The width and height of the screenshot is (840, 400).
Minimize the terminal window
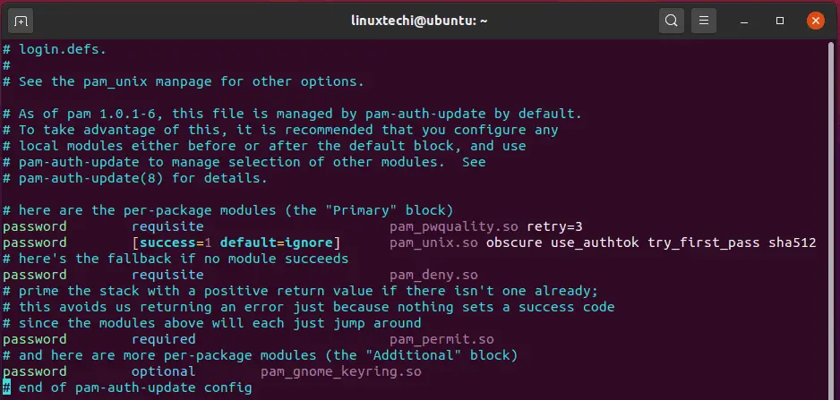[x=744, y=20]
